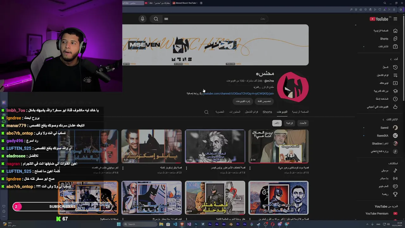Switch to the channel Posts tab
The width and height of the screenshot is (405, 228).
click(235, 112)
